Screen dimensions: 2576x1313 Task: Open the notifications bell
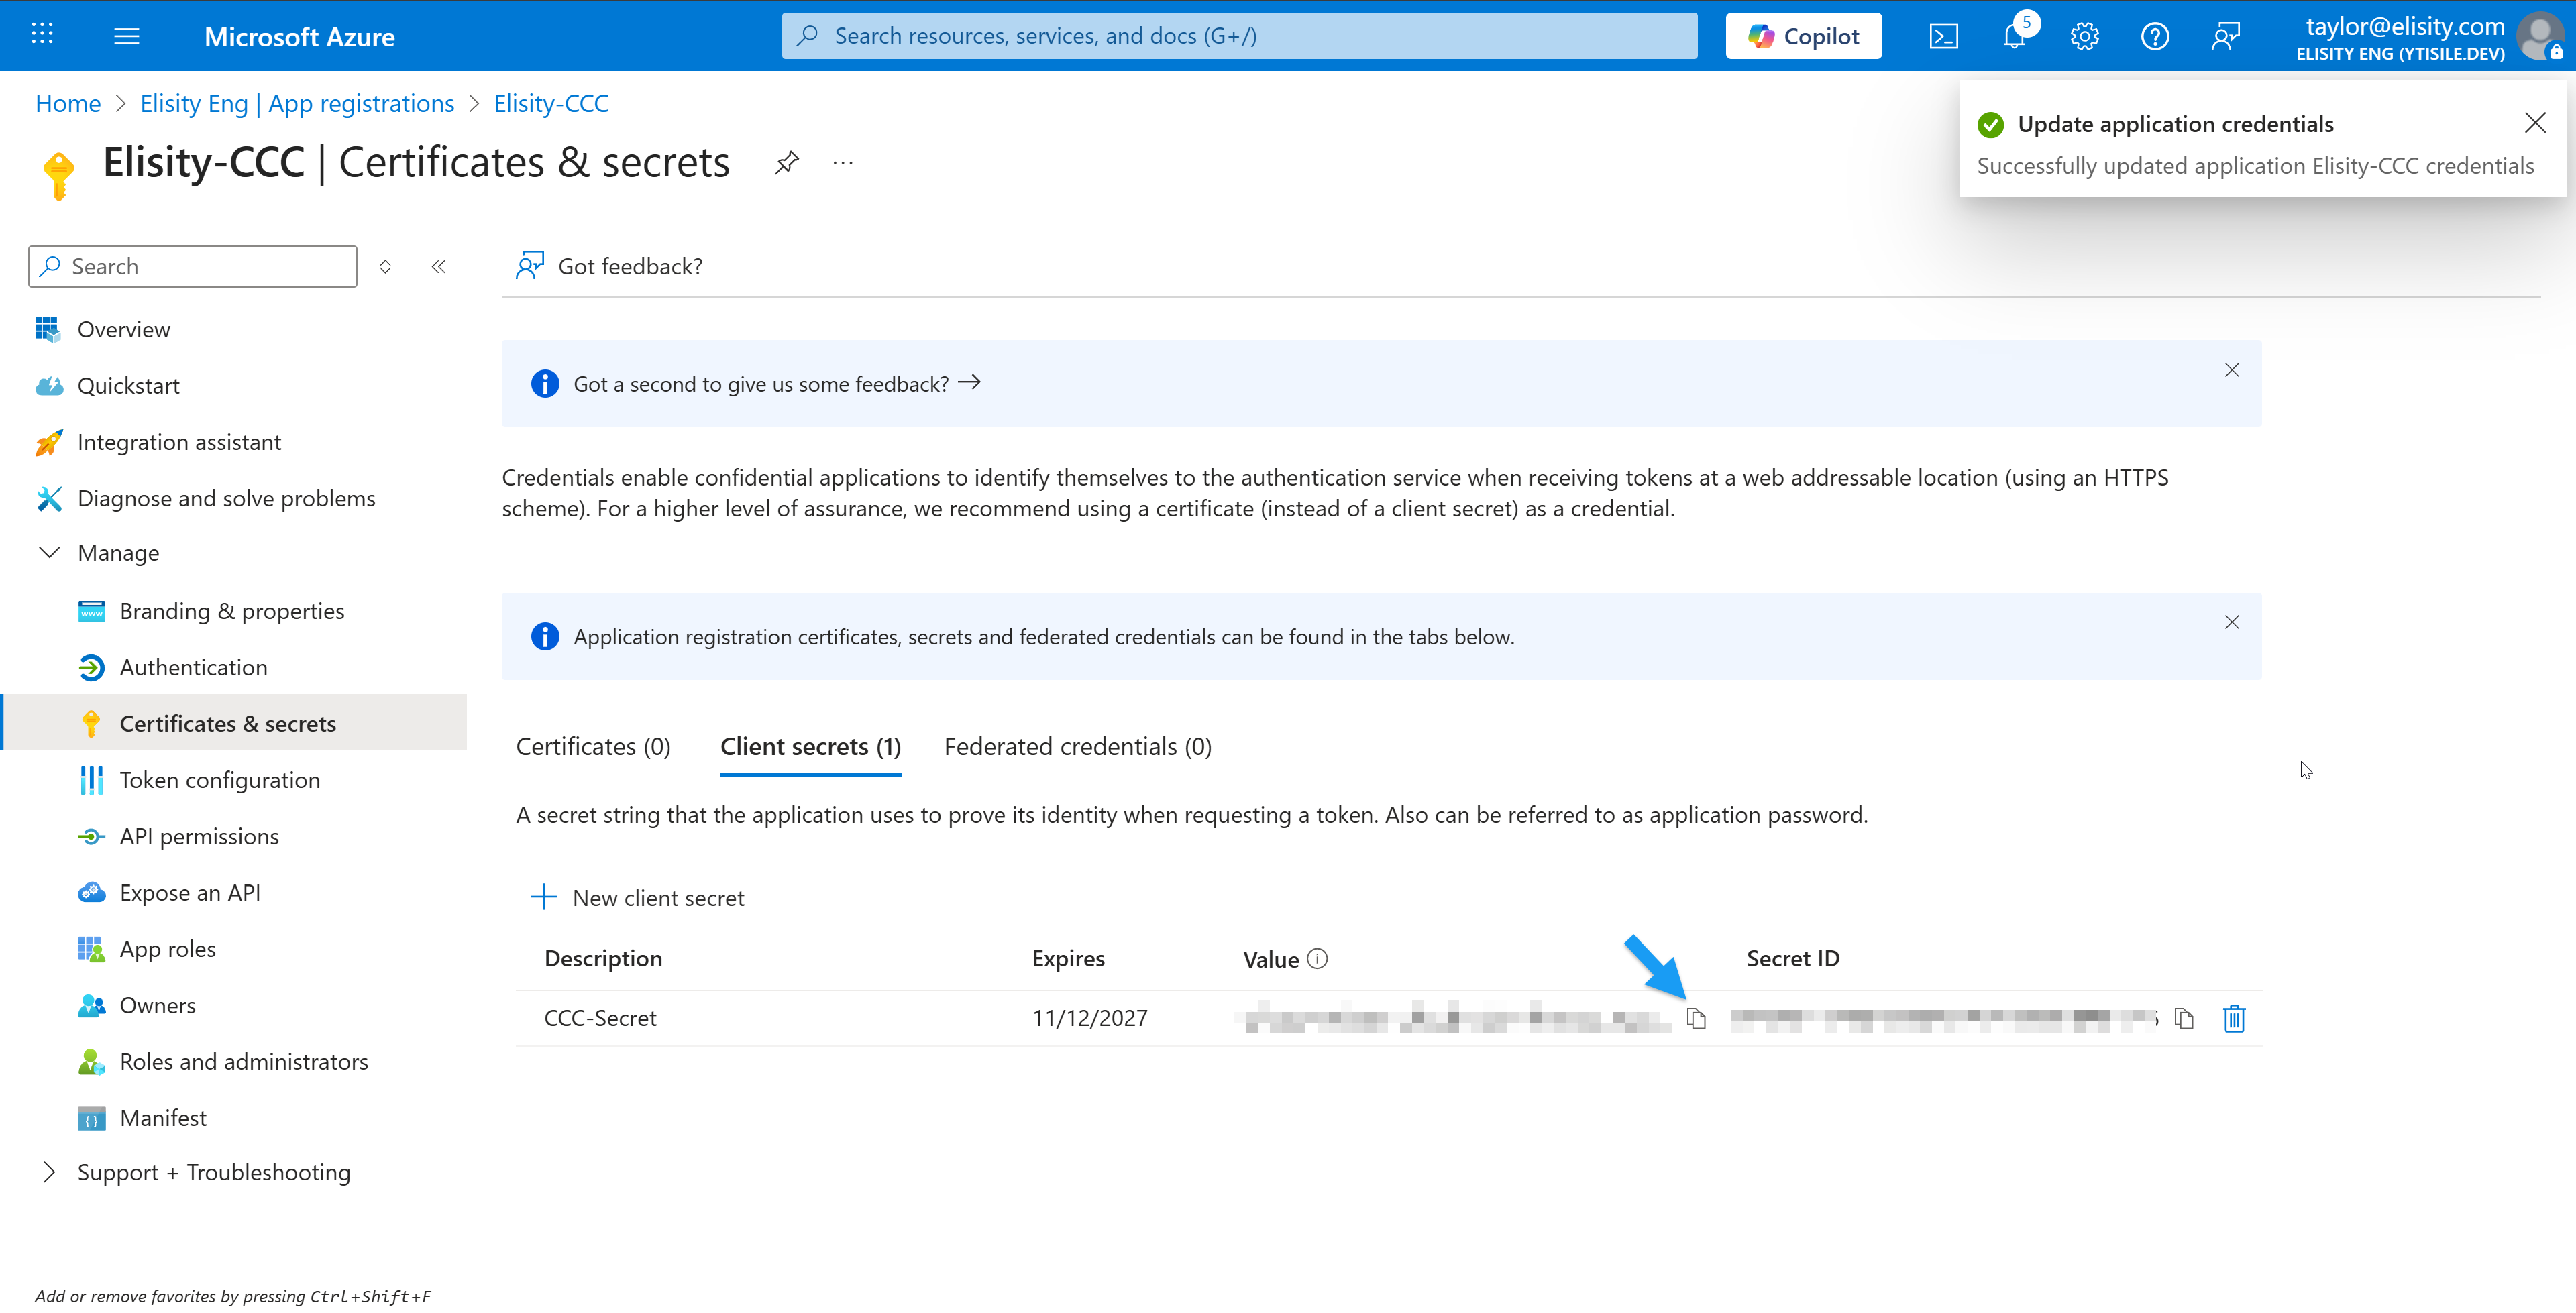2014,37
